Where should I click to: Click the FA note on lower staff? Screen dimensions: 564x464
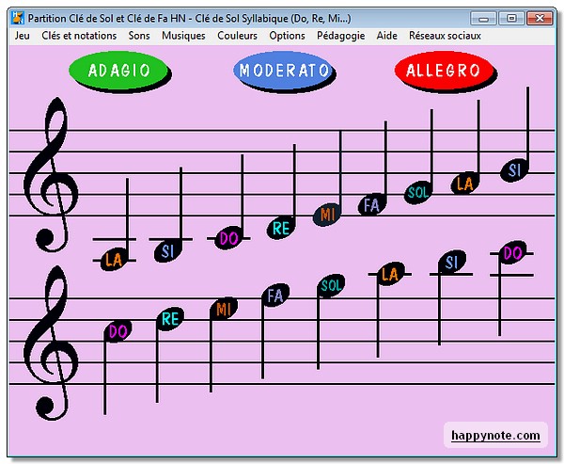pyautogui.click(x=275, y=296)
